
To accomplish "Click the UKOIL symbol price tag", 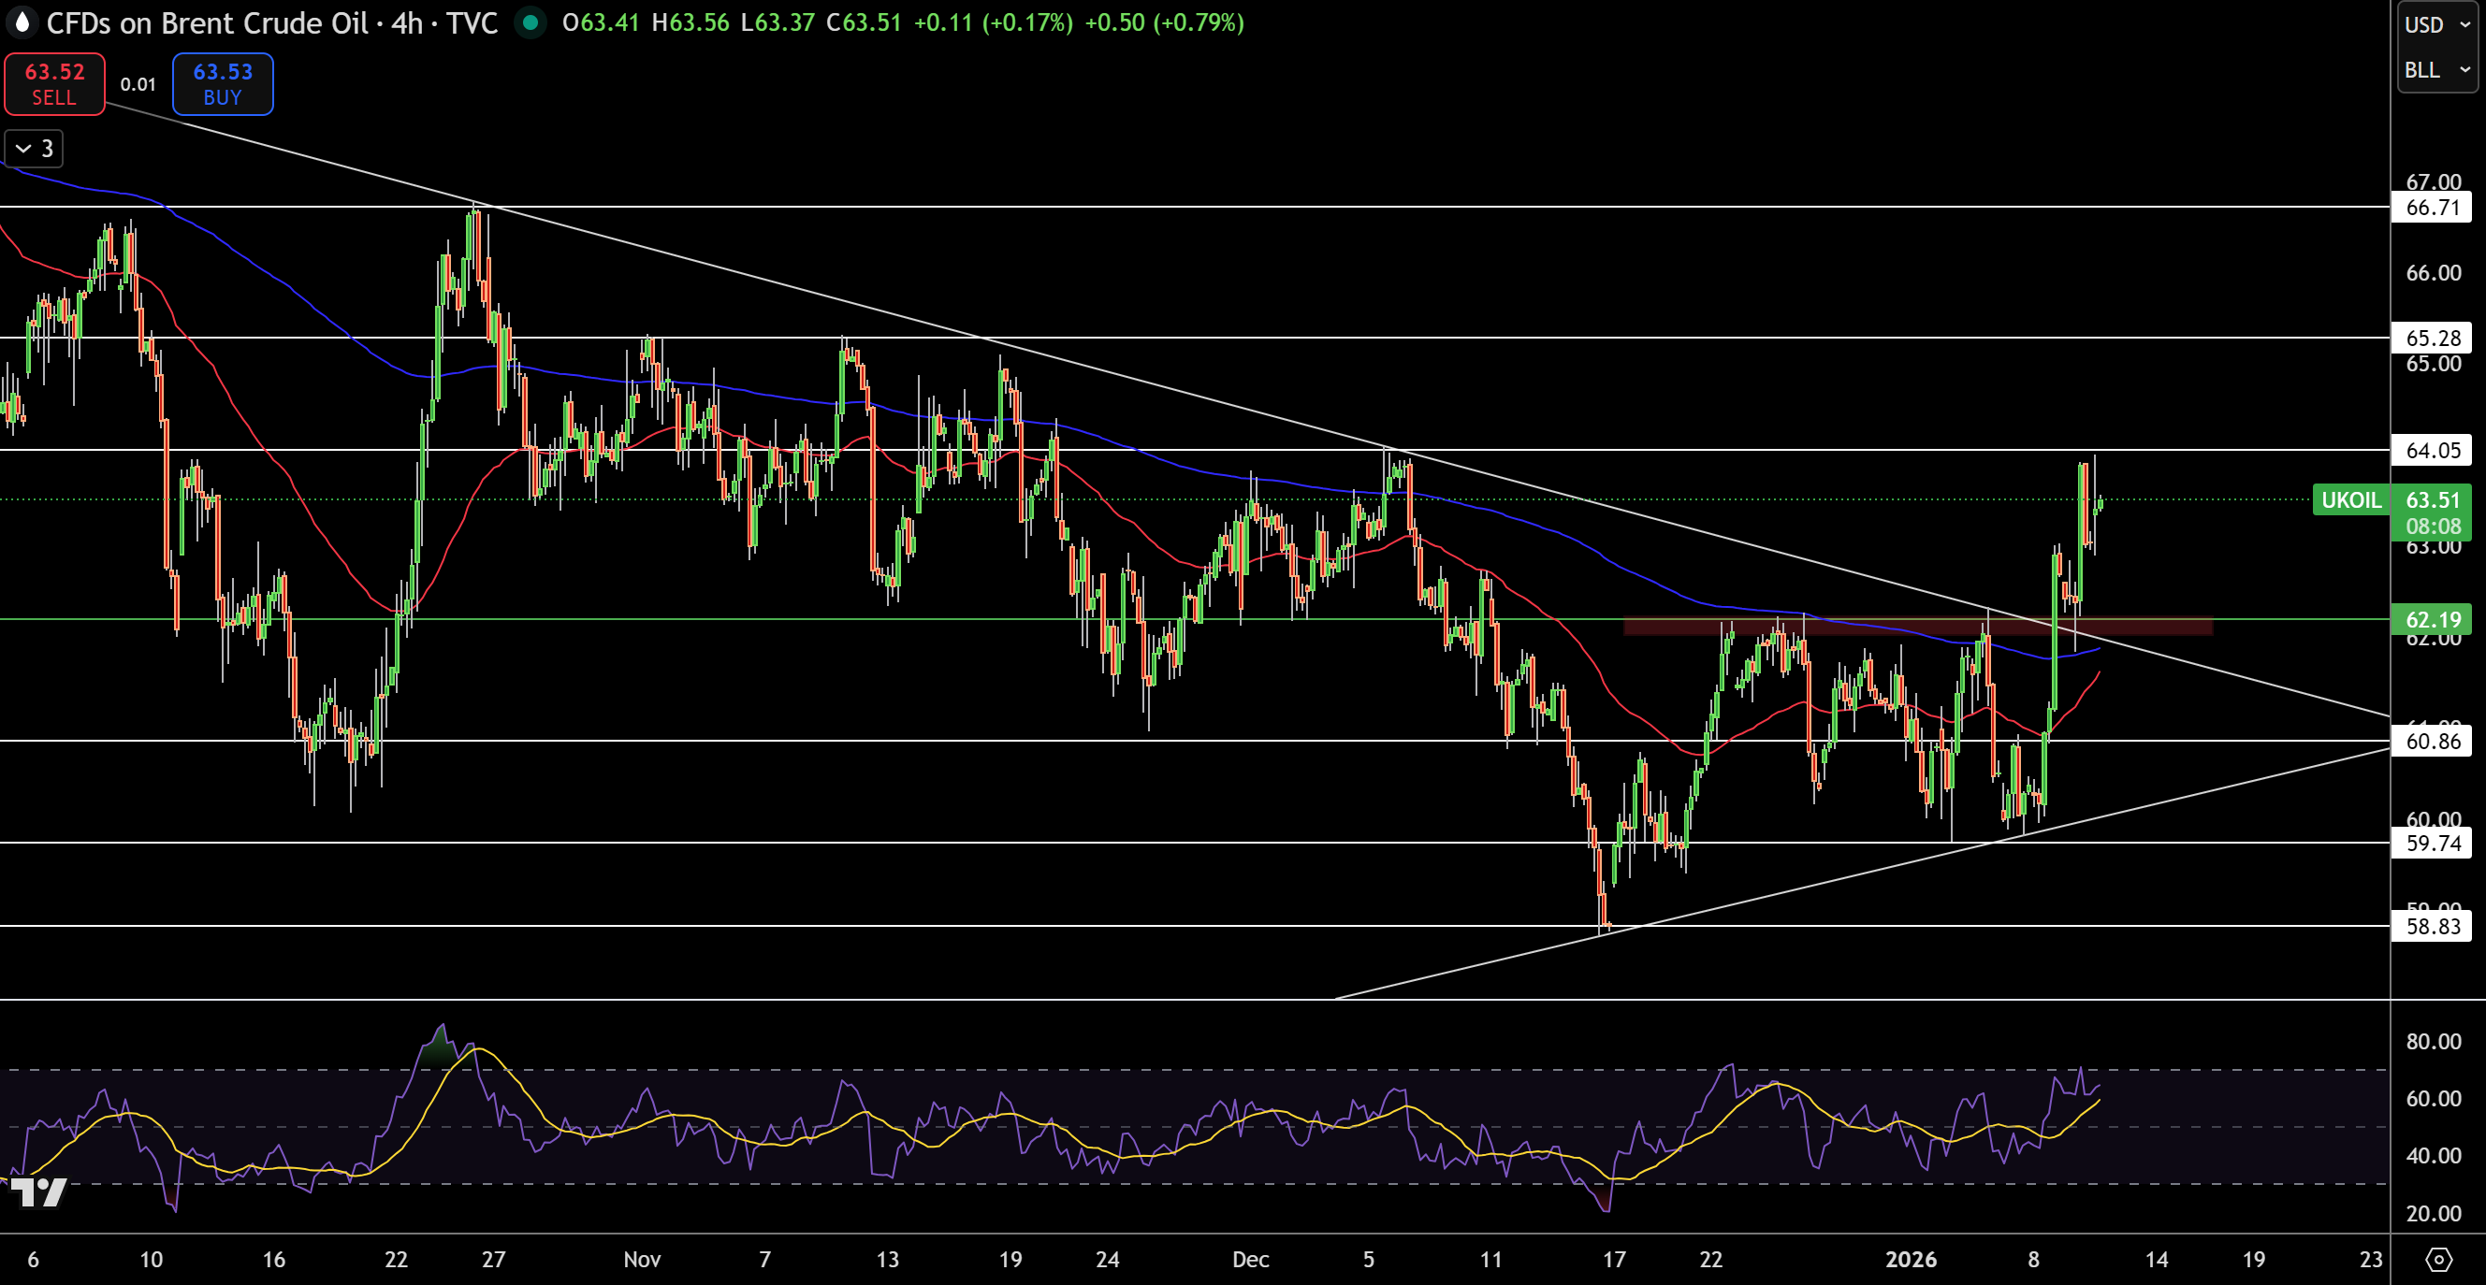I will [2351, 499].
